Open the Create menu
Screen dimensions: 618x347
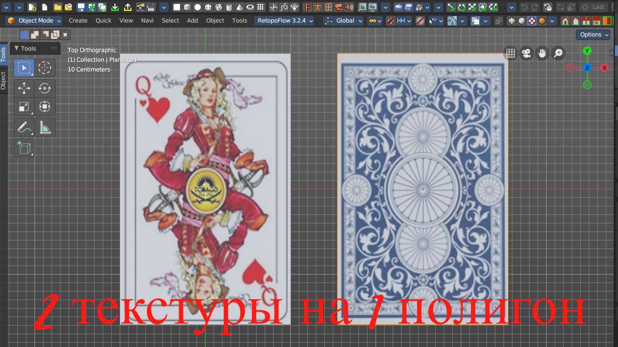click(x=78, y=21)
